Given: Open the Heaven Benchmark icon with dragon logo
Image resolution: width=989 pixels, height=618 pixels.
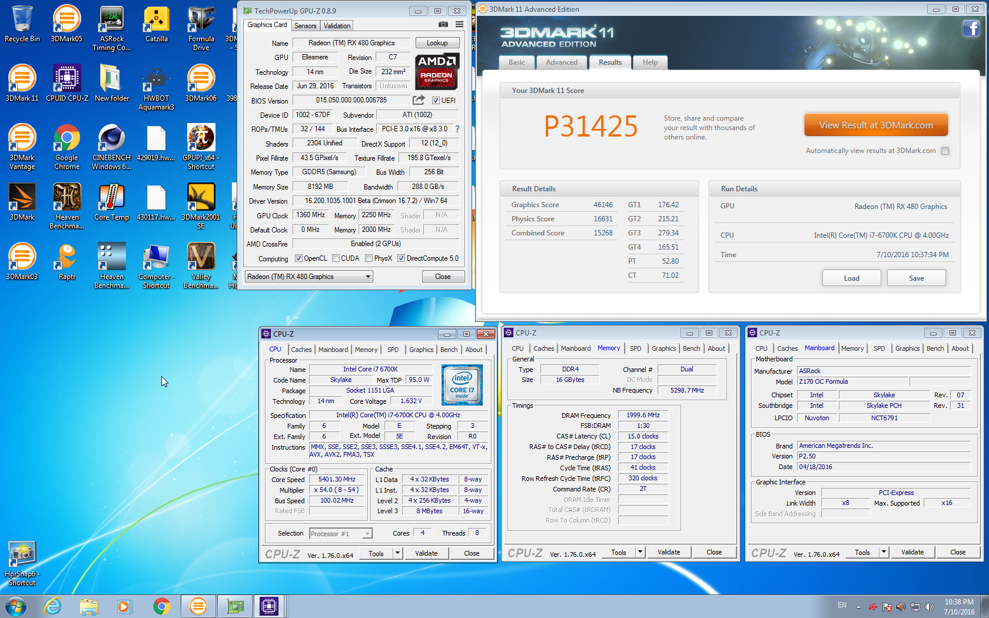Looking at the screenshot, I should tap(67, 206).
